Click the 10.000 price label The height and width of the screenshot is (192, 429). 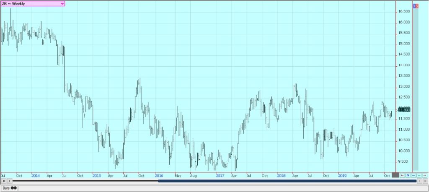[x=404, y=150]
